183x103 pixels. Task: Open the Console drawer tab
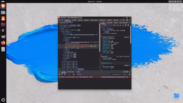[x=63, y=72]
